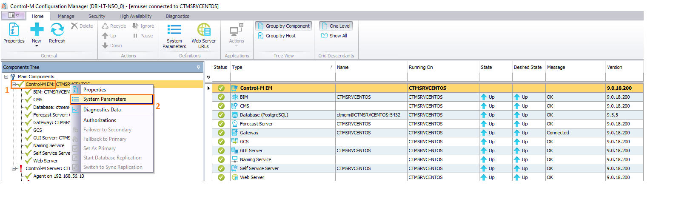Click the GUI Server row icon
This screenshot has height=199, width=673.
pyautogui.click(x=235, y=151)
